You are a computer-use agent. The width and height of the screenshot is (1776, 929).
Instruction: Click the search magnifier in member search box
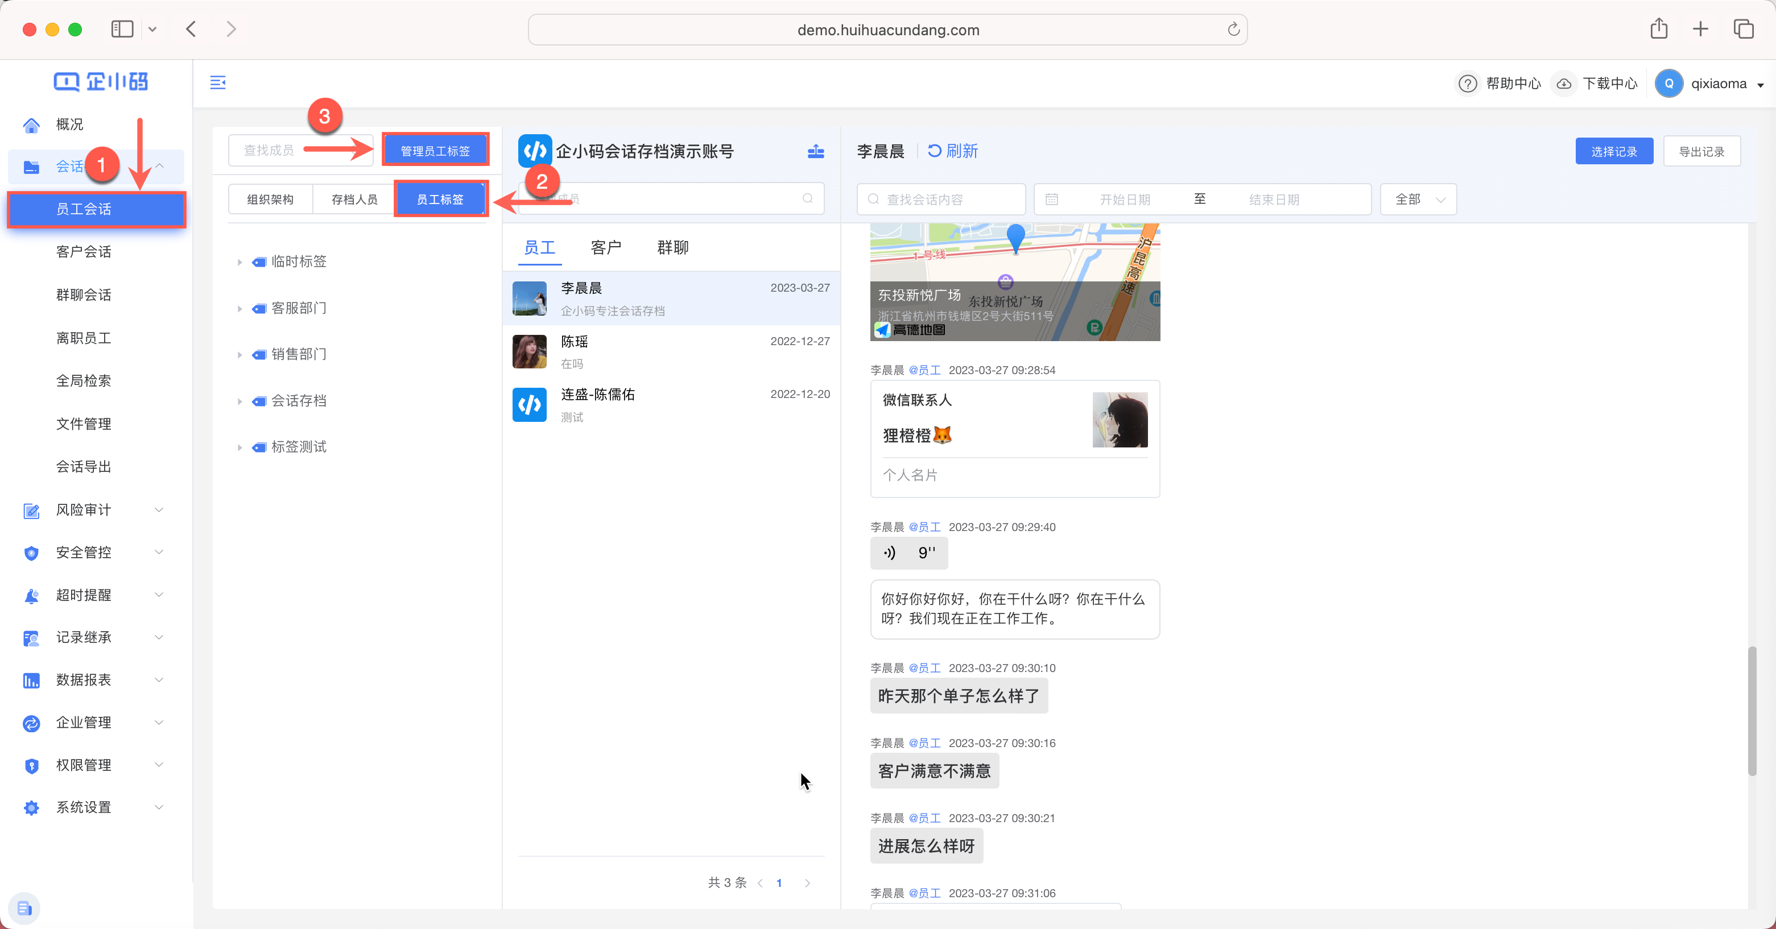click(807, 198)
